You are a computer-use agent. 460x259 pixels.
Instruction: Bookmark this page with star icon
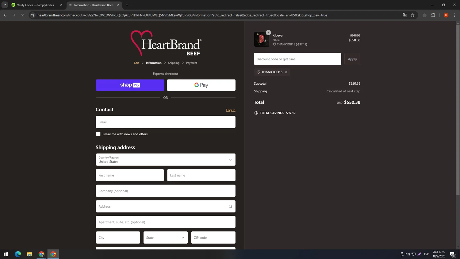412,15
